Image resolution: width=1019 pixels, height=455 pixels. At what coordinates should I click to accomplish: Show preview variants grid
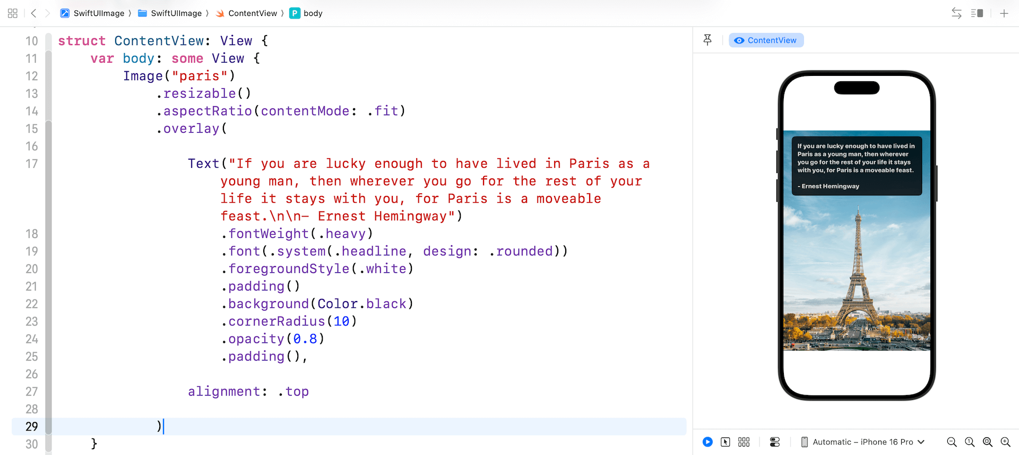pyautogui.click(x=744, y=442)
